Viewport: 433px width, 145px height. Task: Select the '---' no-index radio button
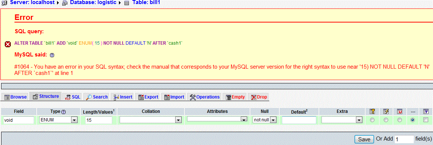coord(413,120)
